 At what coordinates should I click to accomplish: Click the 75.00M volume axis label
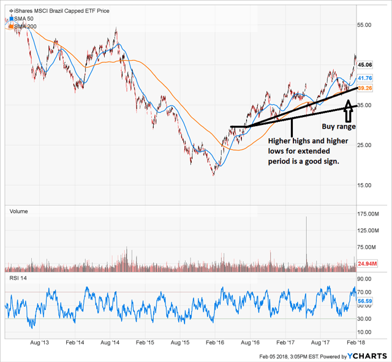point(367,247)
